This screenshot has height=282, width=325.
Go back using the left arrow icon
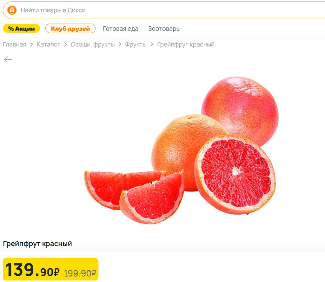[x=8, y=59]
